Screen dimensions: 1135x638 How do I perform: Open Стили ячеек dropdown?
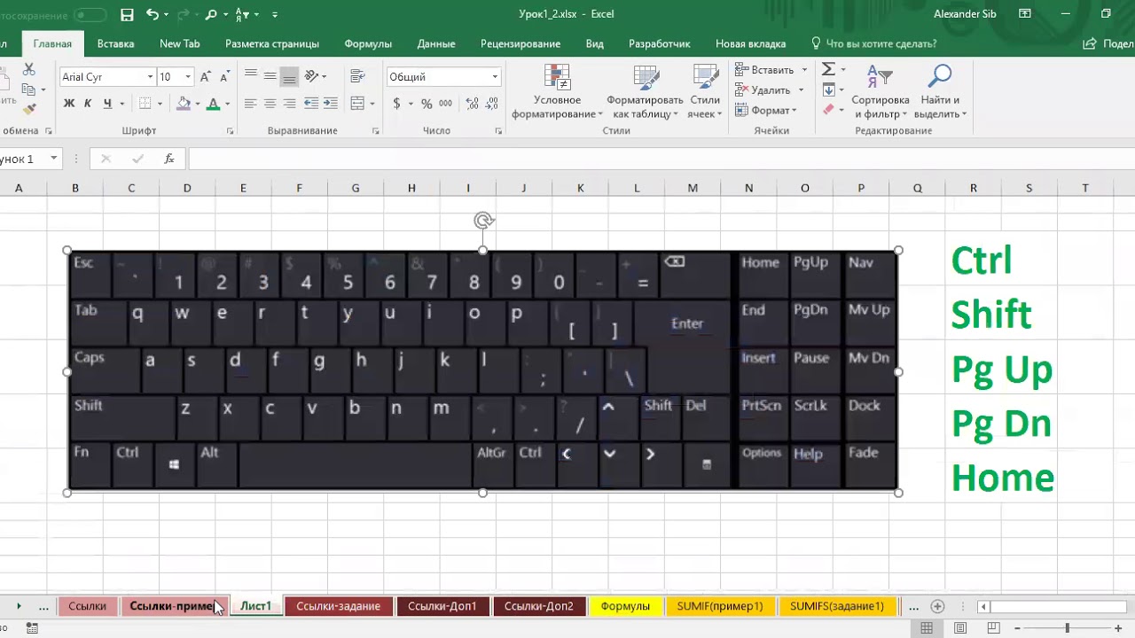[705, 92]
